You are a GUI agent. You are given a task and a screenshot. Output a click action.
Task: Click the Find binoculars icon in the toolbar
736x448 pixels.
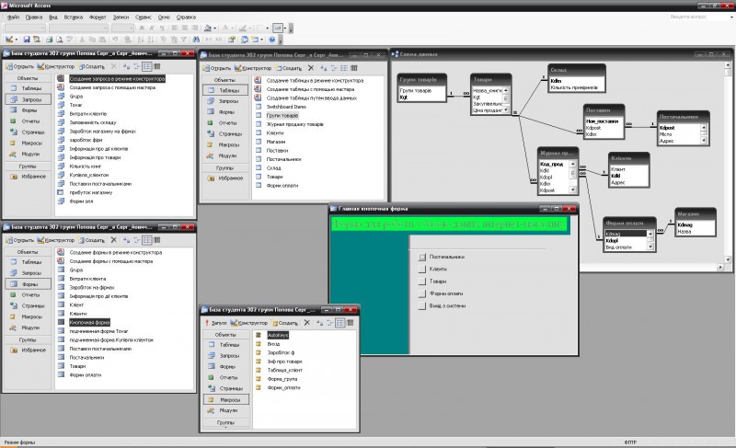click(196, 40)
